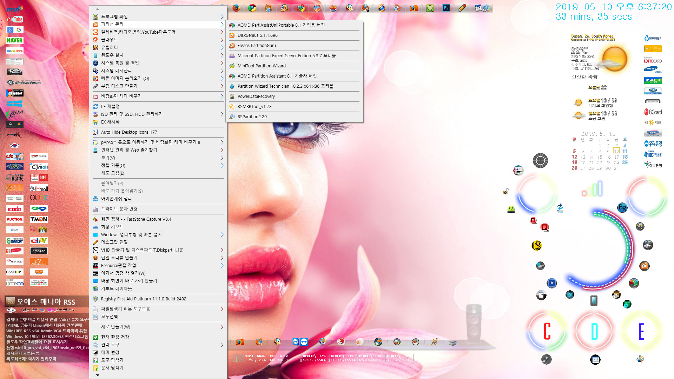Image resolution: width=674 pixels, height=379 pixels.
Task: Select MiniTool Partition Wizard entry
Action: coord(295,66)
